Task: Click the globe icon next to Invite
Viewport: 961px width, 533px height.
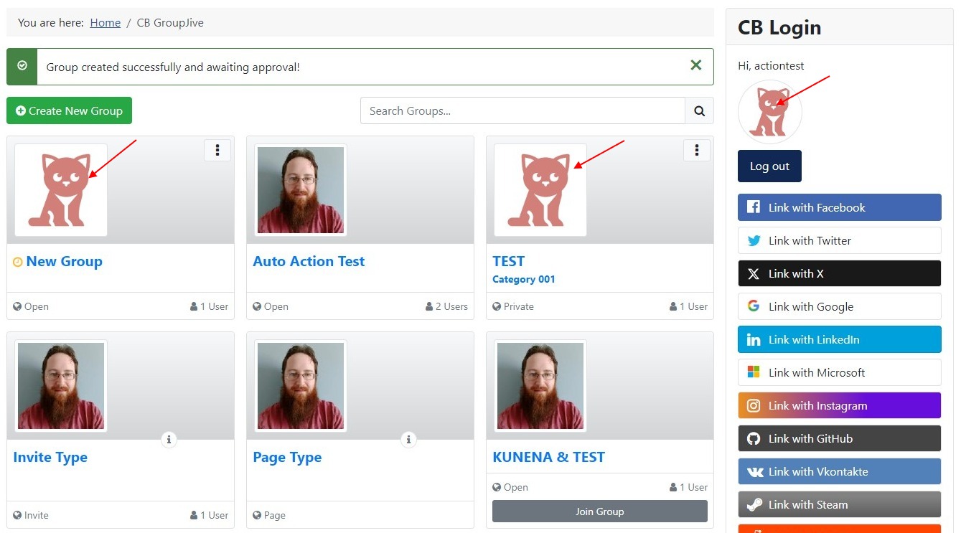Action: tap(17, 515)
